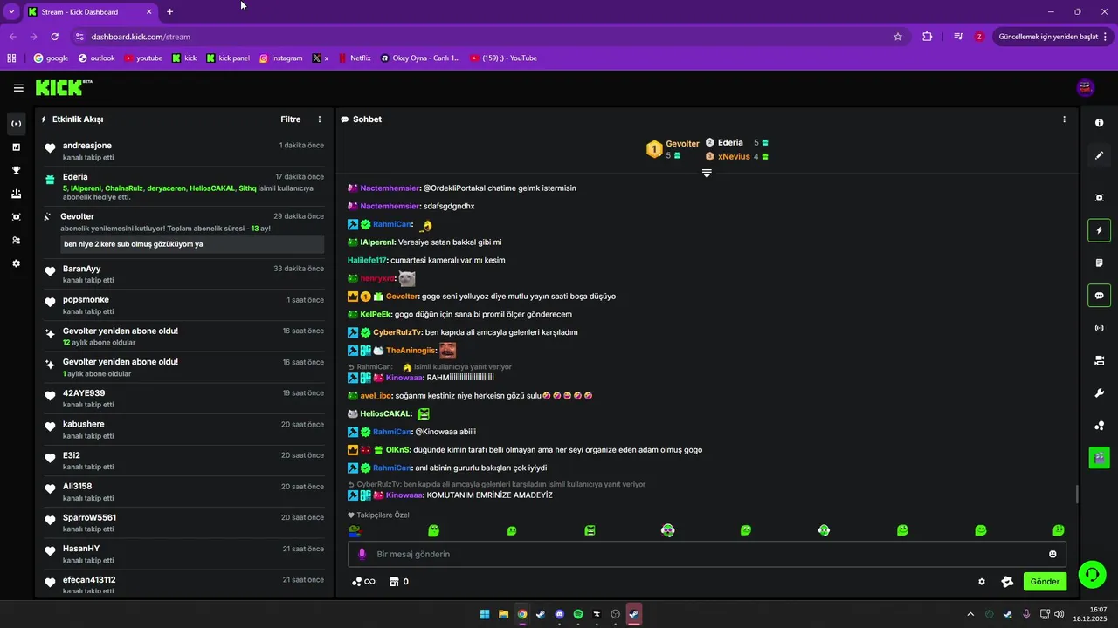Screen dimensions: 1118x628
Task: Open the kick panel bookmark
Action: coord(228,58)
